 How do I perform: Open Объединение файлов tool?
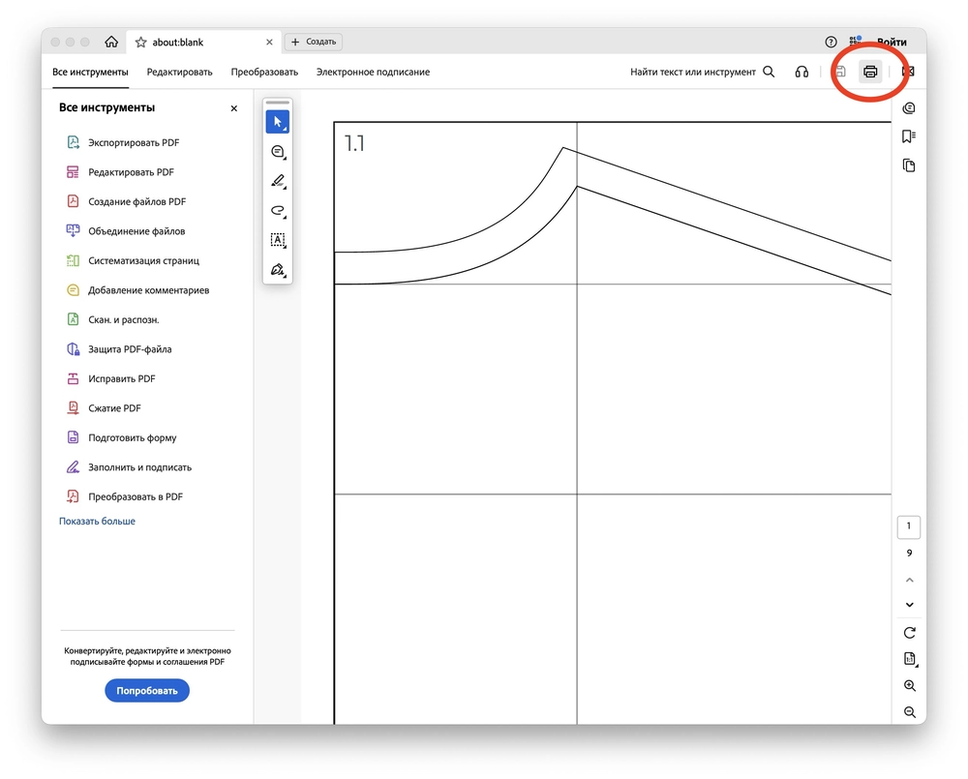click(x=125, y=231)
